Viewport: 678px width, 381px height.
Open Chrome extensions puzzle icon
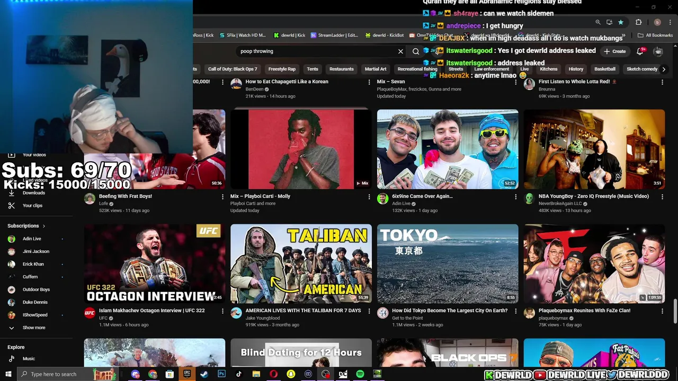pyautogui.click(x=638, y=22)
